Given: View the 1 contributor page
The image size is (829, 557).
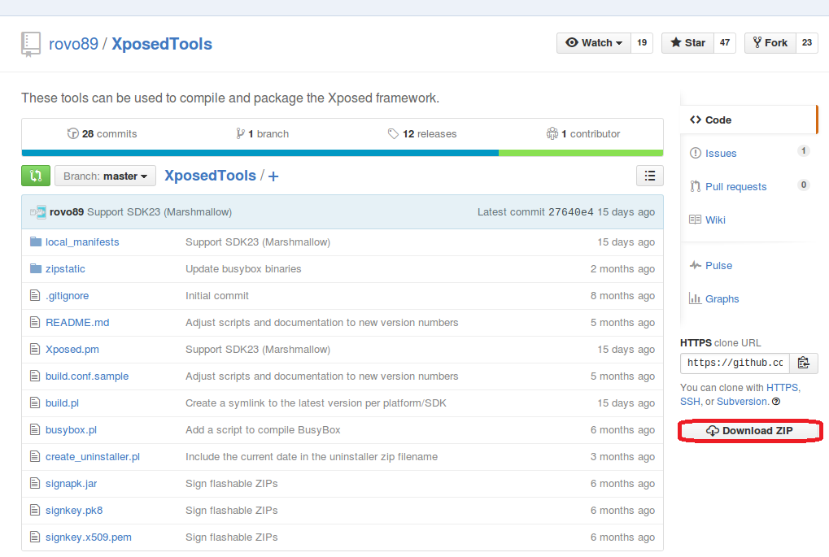Looking at the screenshot, I should coord(583,133).
